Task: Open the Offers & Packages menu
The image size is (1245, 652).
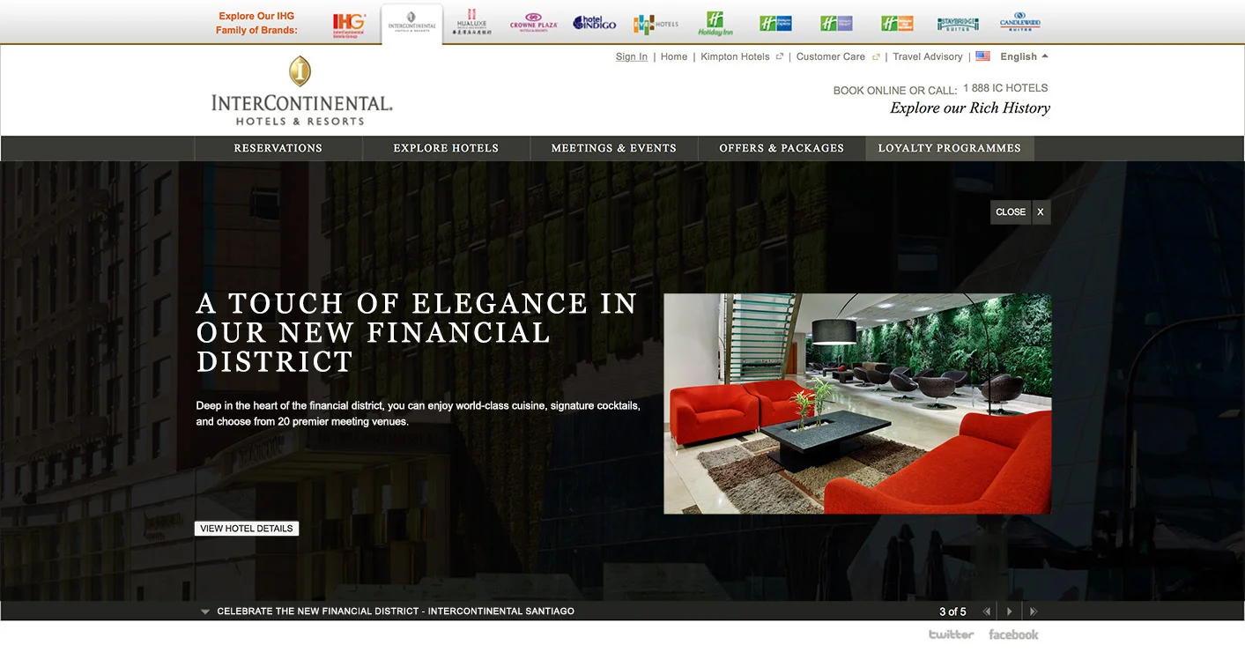Action: 782,148
